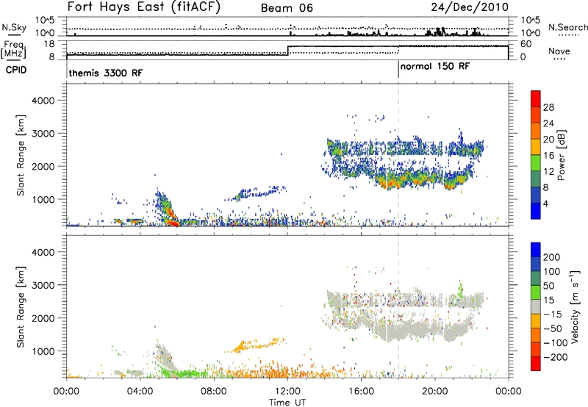Image resolution: width=588 pixels, height=407 pixels.
Task: Click the '20:00' time axis tick label
Action: pyautogui.click(x=435, y=392)
